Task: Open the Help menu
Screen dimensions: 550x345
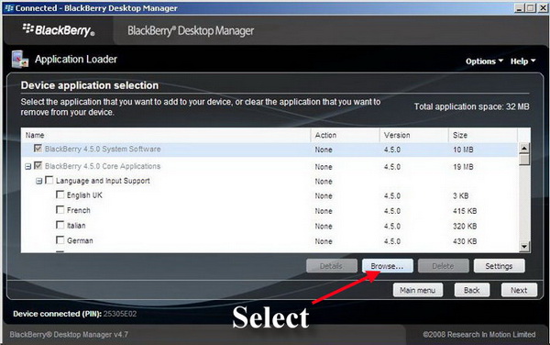Action: (522, 61)
